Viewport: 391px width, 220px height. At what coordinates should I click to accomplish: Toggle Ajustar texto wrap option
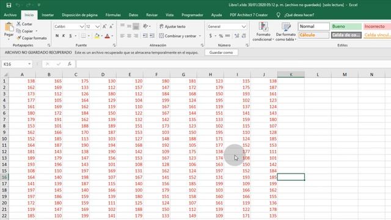click(172, 26)
